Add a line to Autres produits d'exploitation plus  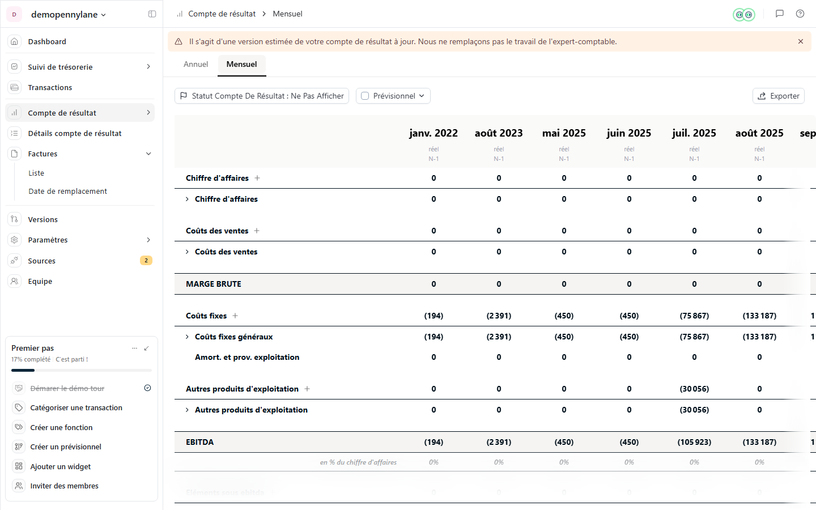307,389
